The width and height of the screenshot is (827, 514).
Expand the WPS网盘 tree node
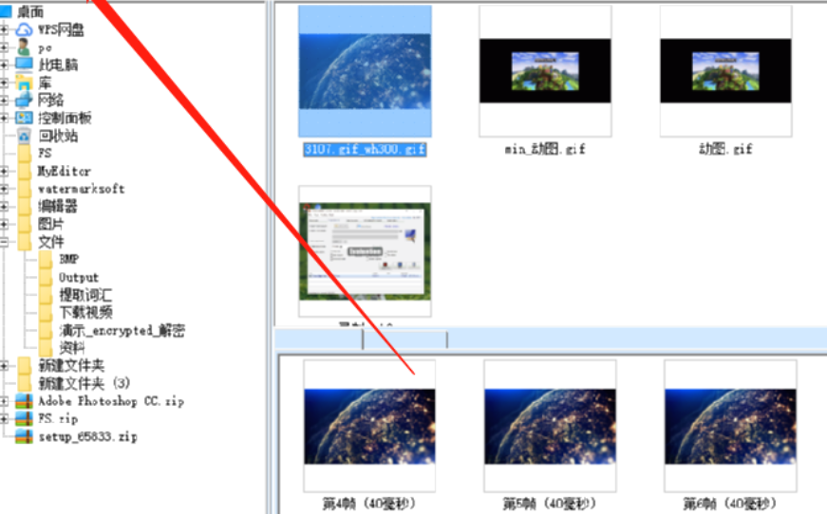pos(4,29)
